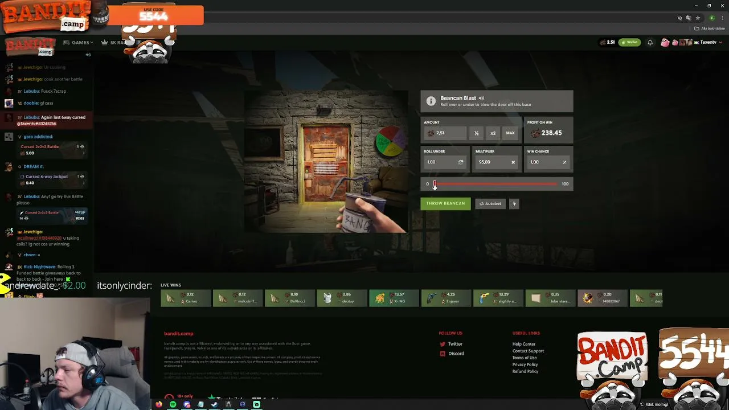Screen dimensions: 729x410
Task: Open the notifications bell
Action: tap(650, 42)
